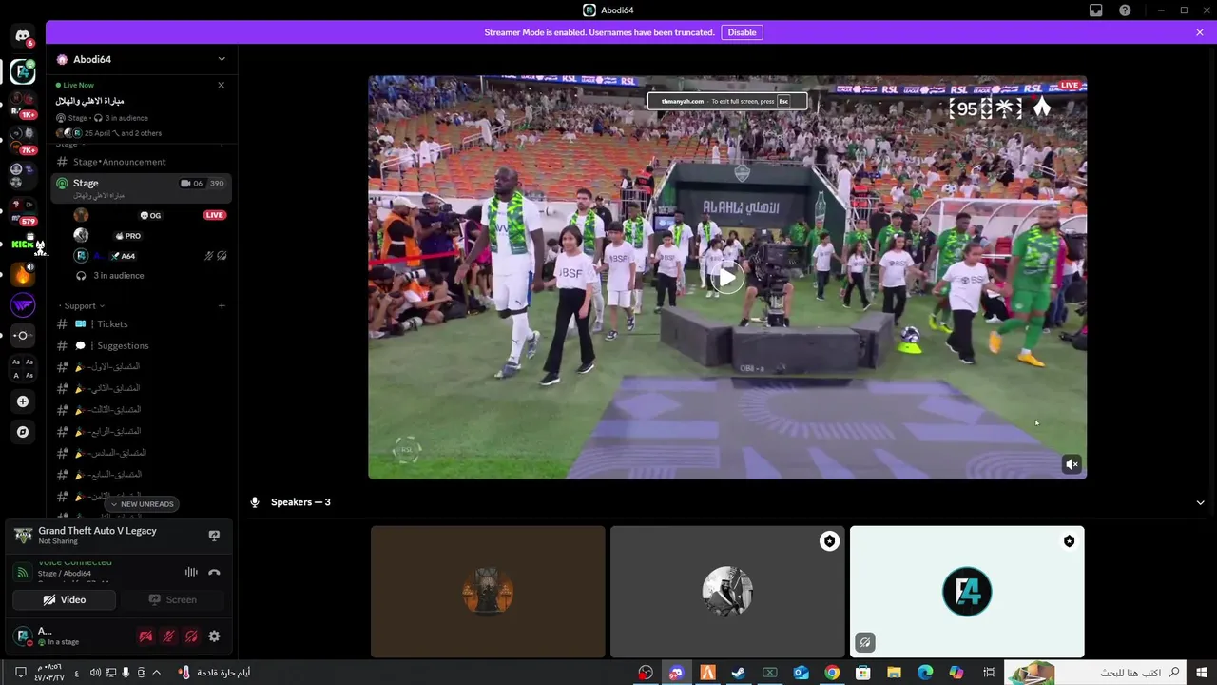Open Discover servers compass icon
1217x685 pixels.
[x=23, y=432]
